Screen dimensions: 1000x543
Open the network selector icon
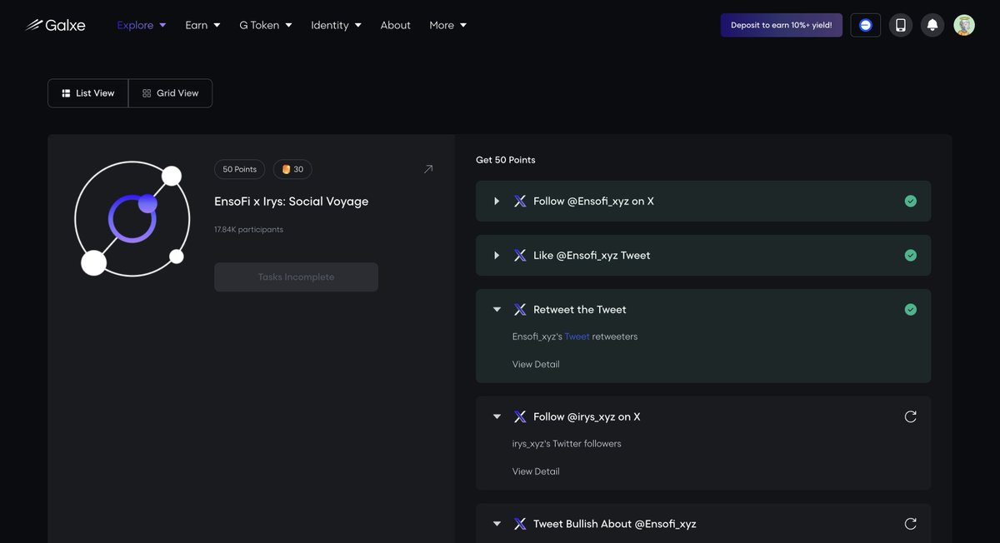[x=866, y=25]
